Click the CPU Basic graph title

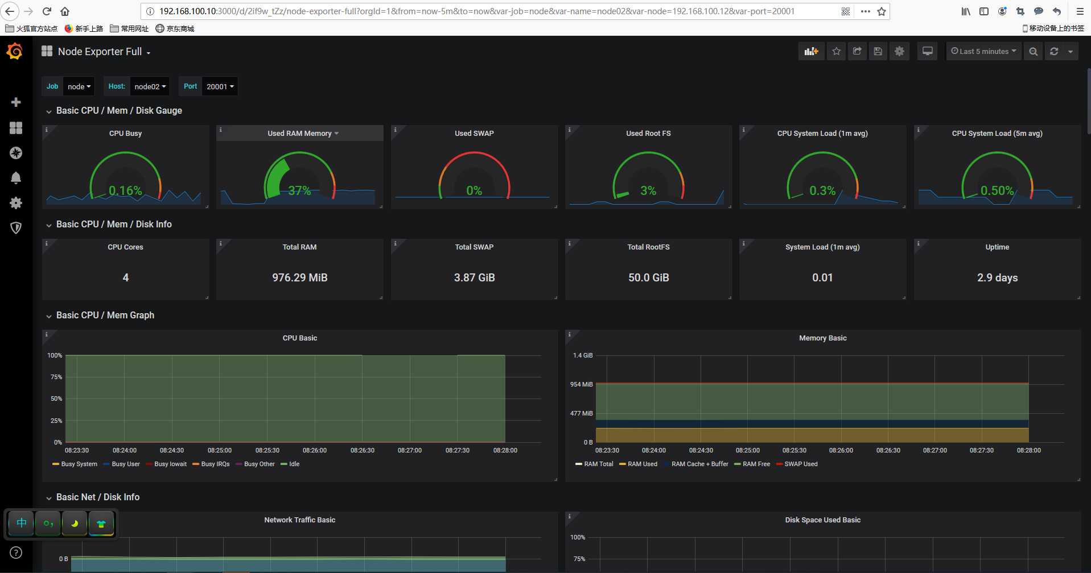tap(300, 338)
